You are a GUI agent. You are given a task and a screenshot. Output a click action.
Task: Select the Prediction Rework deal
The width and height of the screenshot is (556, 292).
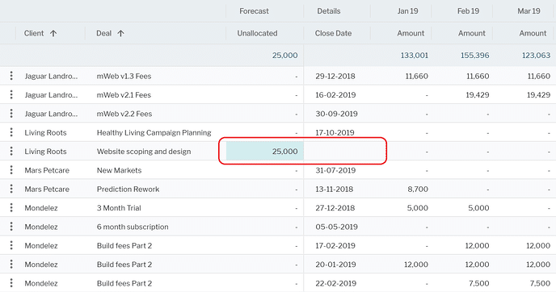128,189
